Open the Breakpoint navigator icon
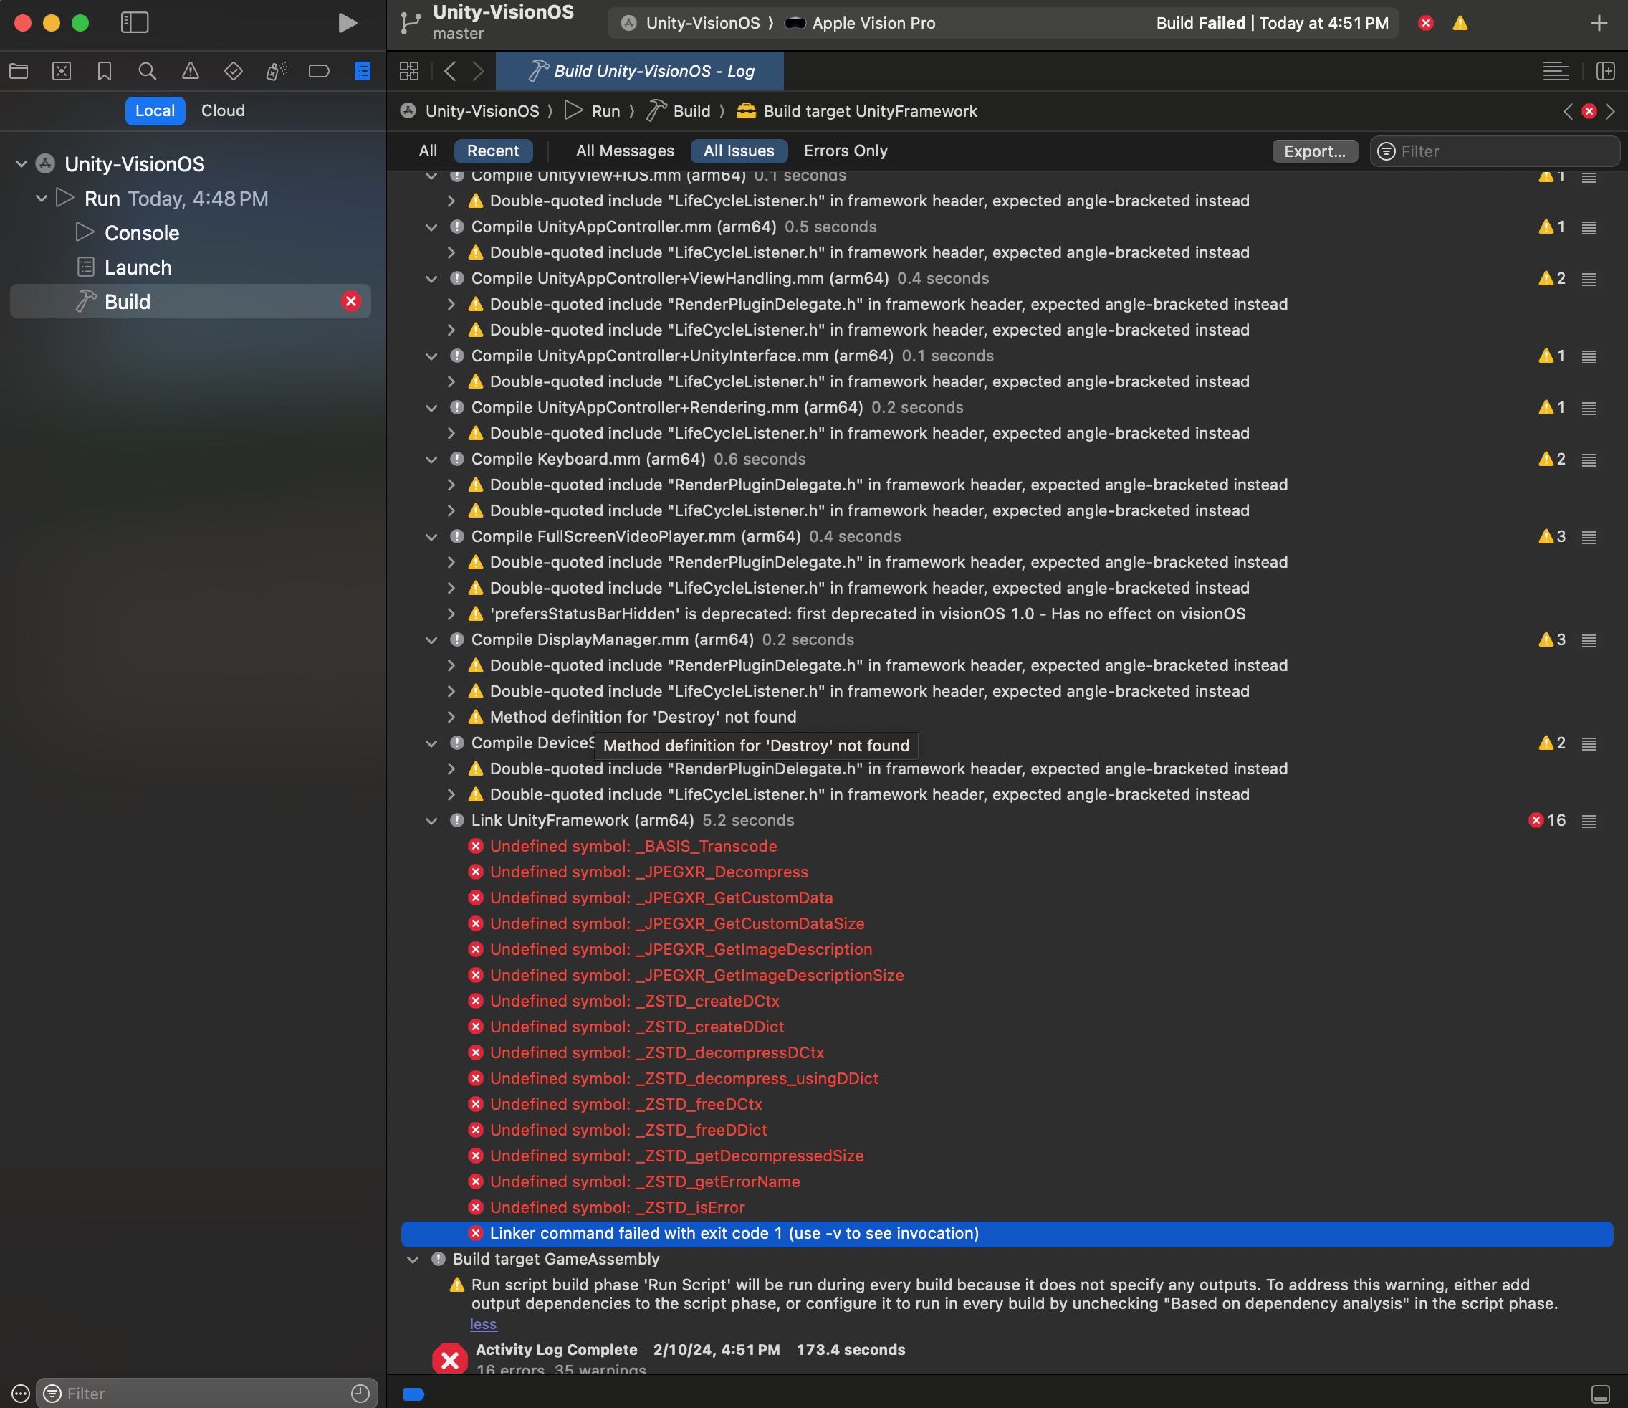 click(319, 72)
